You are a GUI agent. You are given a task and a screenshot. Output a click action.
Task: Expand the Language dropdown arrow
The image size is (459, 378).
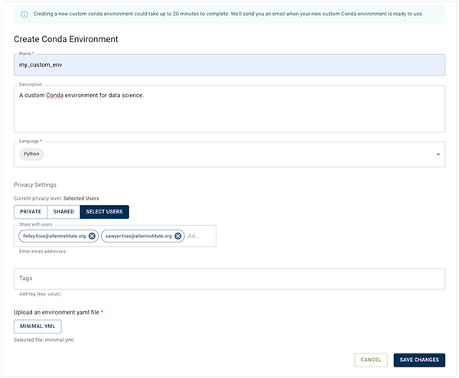(438, 155)
